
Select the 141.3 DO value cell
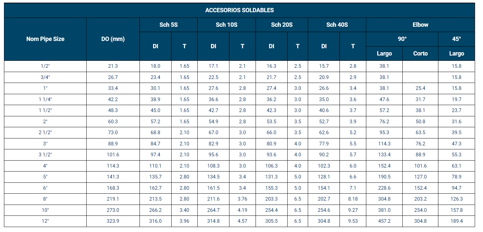(113, 177)
